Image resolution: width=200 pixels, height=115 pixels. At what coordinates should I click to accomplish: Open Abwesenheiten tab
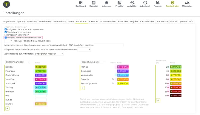(108, 22)
